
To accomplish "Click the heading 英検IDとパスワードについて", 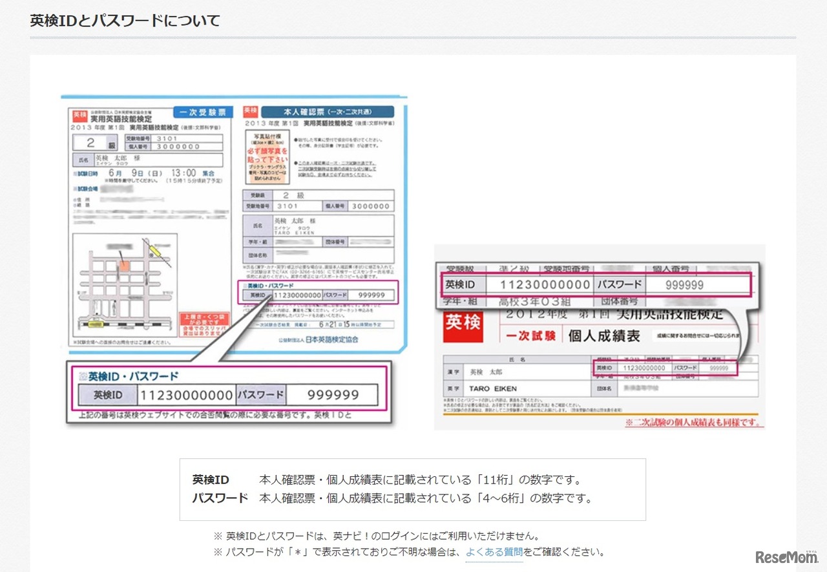I will pos(125,20).
